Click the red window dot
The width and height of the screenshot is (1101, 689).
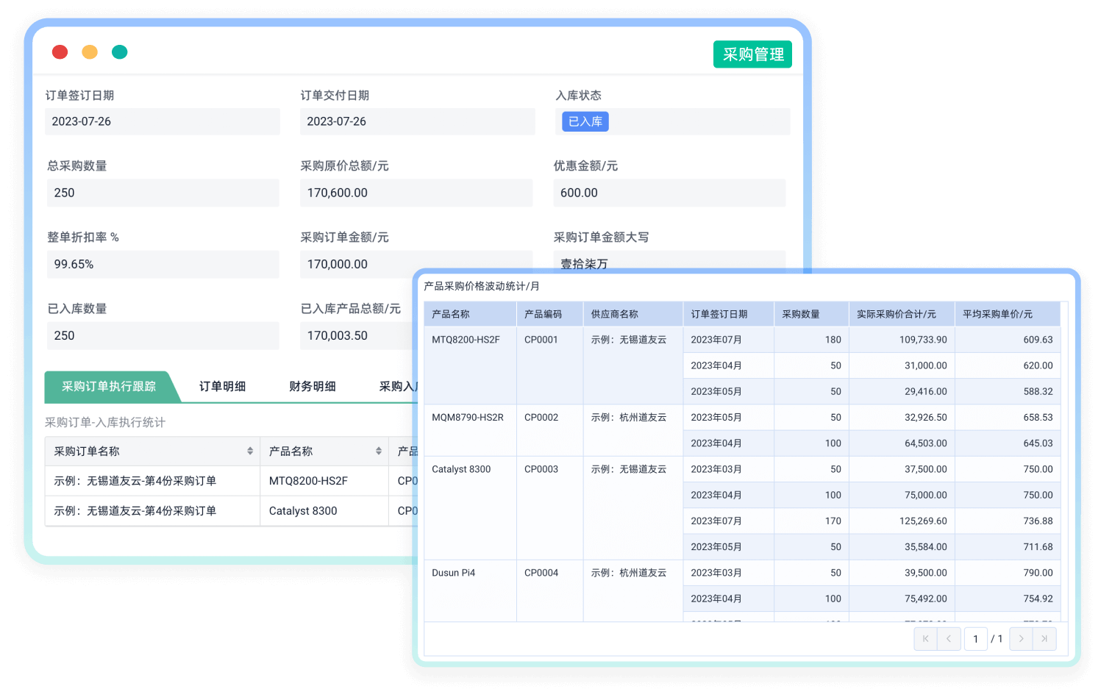[60, 51]
